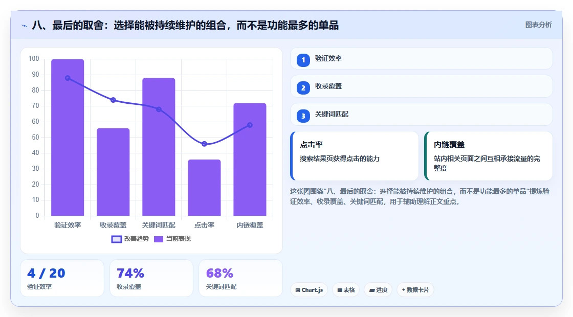Click the summary paragraph starting 这张图围绕
This screenshot has height=317, width=573.
coord(420,196)
